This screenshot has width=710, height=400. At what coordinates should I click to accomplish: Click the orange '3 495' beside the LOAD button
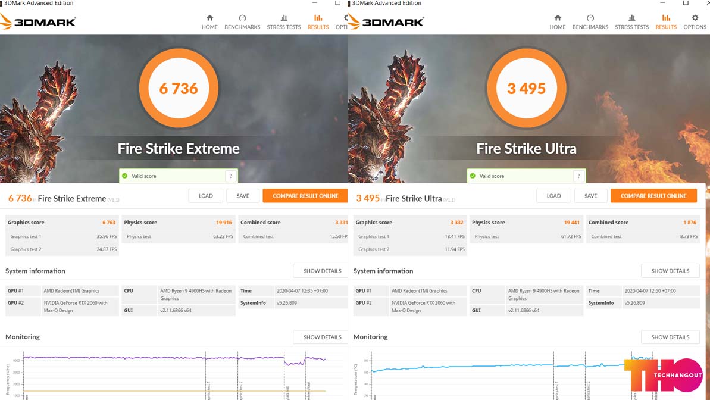tap(368, 198)
